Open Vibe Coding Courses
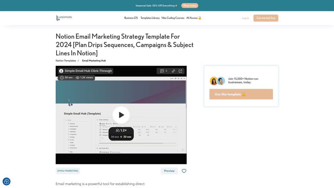The width and height of the screenshot is (334, 188). (x=173, y=18)
